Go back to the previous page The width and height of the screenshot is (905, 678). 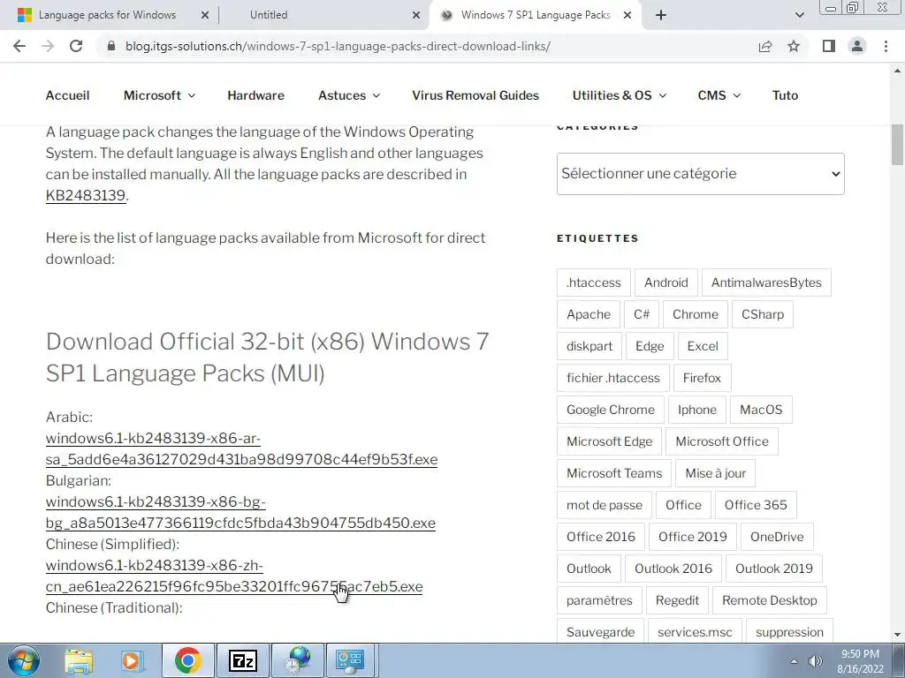click(19, 46)
